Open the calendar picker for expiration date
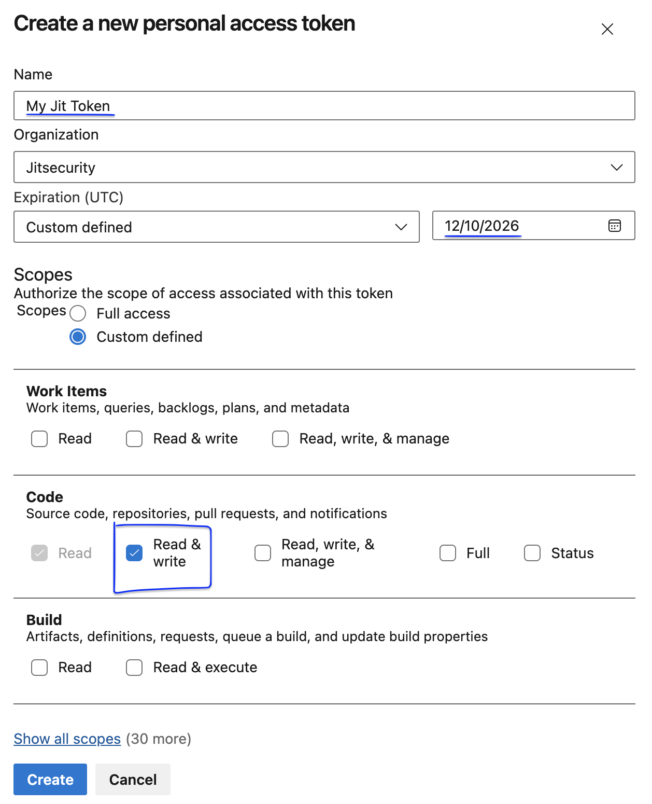This screenshot has height=804, width=652. [x=614, y=226]
